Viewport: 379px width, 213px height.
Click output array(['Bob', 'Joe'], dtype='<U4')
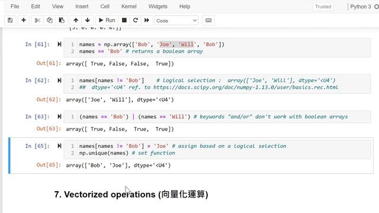point(118,166)
